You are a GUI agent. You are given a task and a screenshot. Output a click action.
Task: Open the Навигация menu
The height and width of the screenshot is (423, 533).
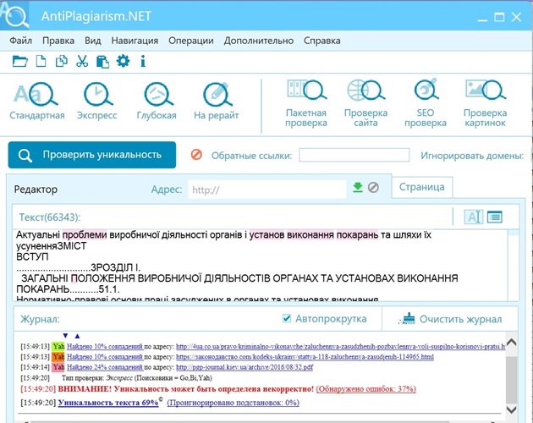coord(135,41)
